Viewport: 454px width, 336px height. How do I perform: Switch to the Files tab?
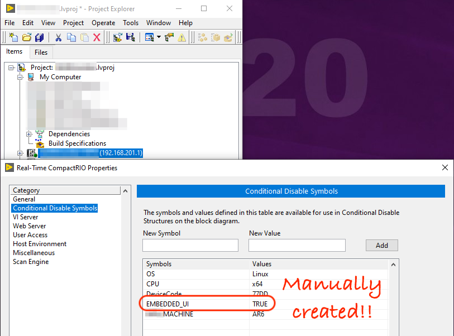point(41,52)
